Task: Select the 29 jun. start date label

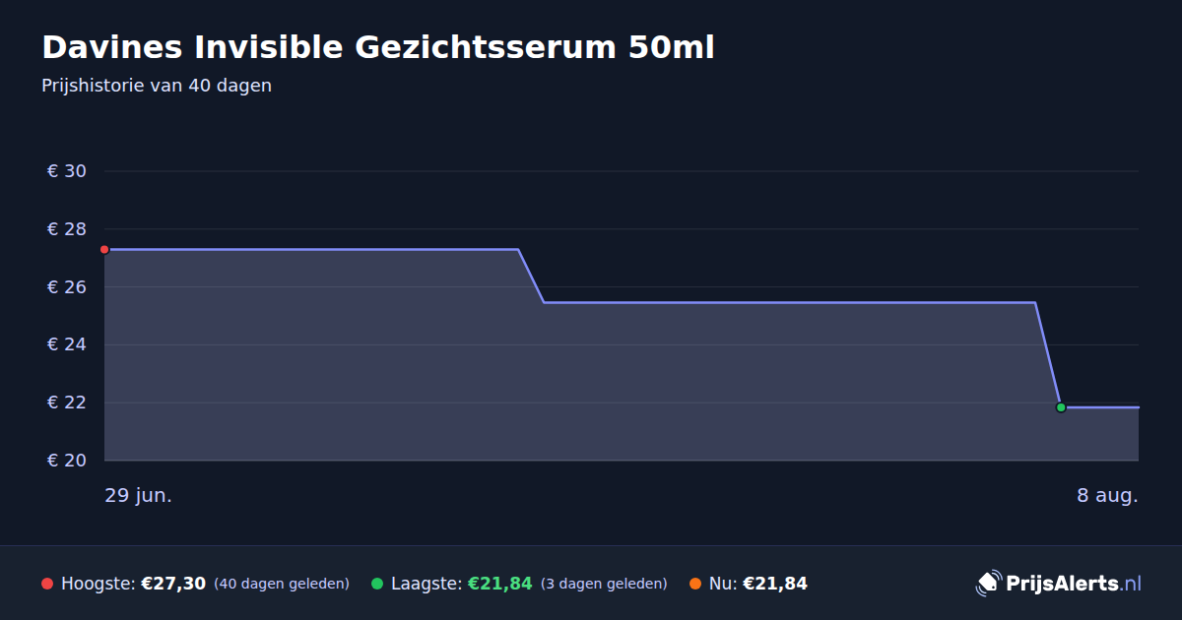Action: point(139,495)
